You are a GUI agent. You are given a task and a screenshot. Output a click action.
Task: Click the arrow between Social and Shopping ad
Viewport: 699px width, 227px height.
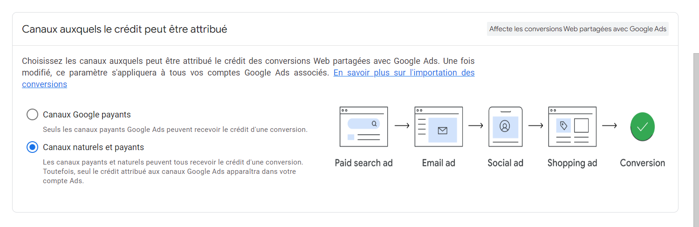pos(536,125)
